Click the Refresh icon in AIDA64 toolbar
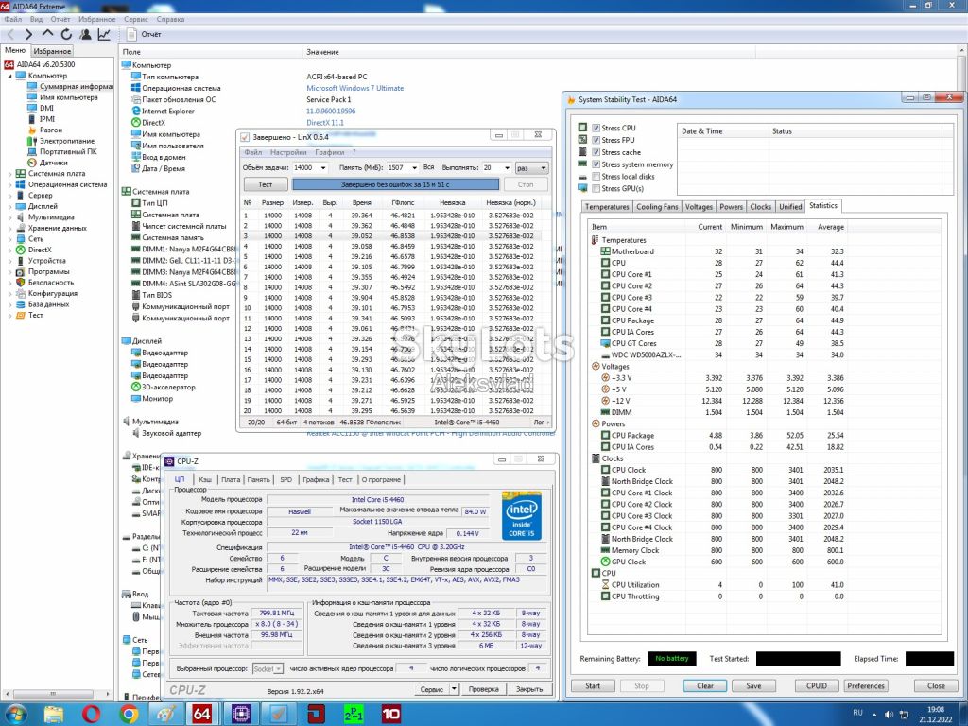The image size is (968, 726). pos(67,35)
